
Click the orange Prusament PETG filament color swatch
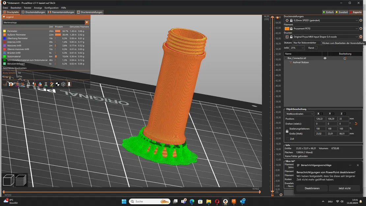[287, 28]
